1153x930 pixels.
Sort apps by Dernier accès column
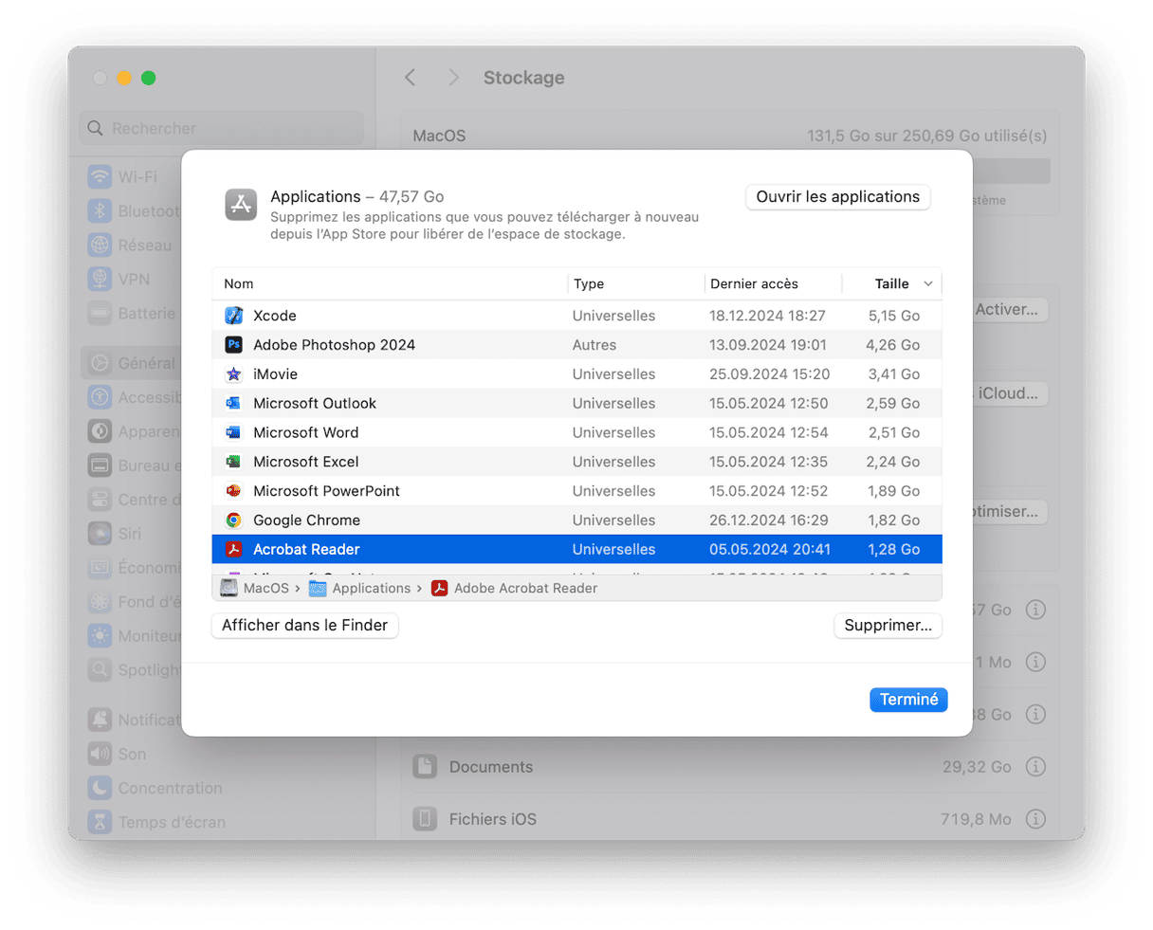[754, 283]
